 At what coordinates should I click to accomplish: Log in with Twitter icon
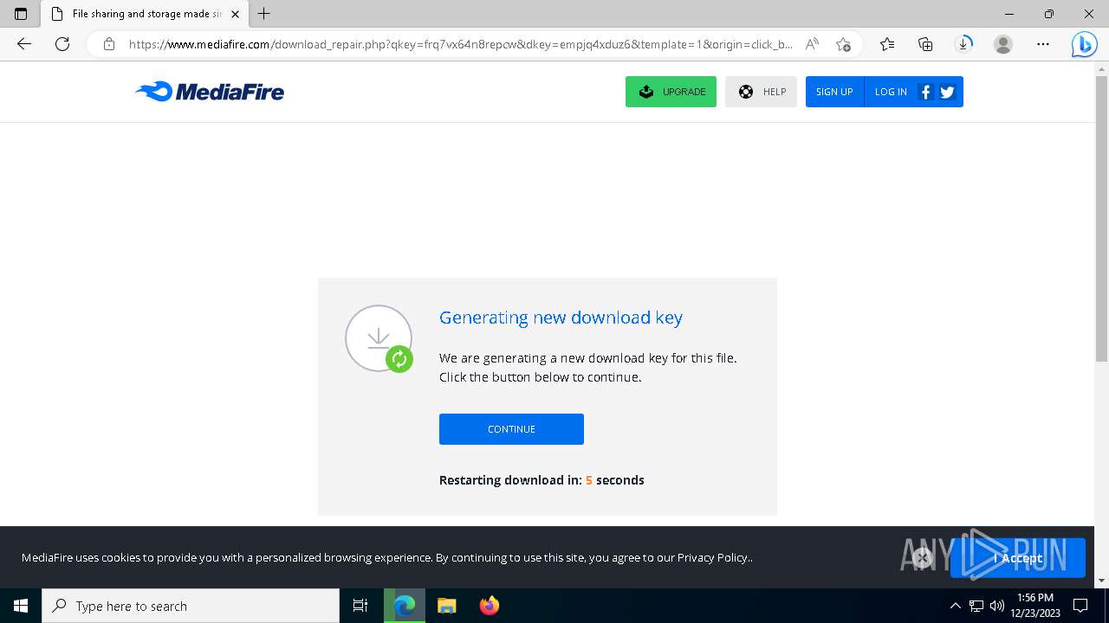[947, 92]
